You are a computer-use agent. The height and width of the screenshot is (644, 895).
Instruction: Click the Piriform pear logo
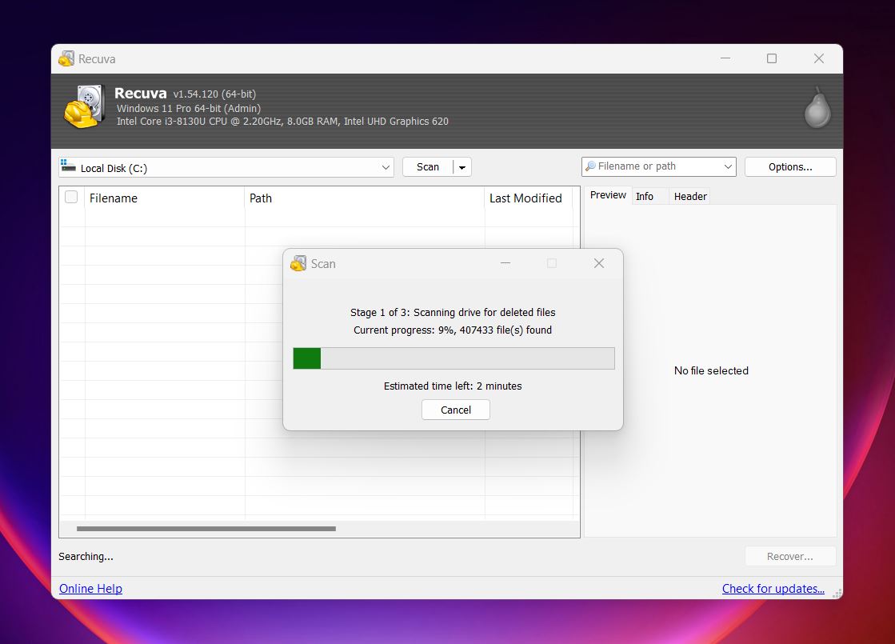(x=817, y=109)
